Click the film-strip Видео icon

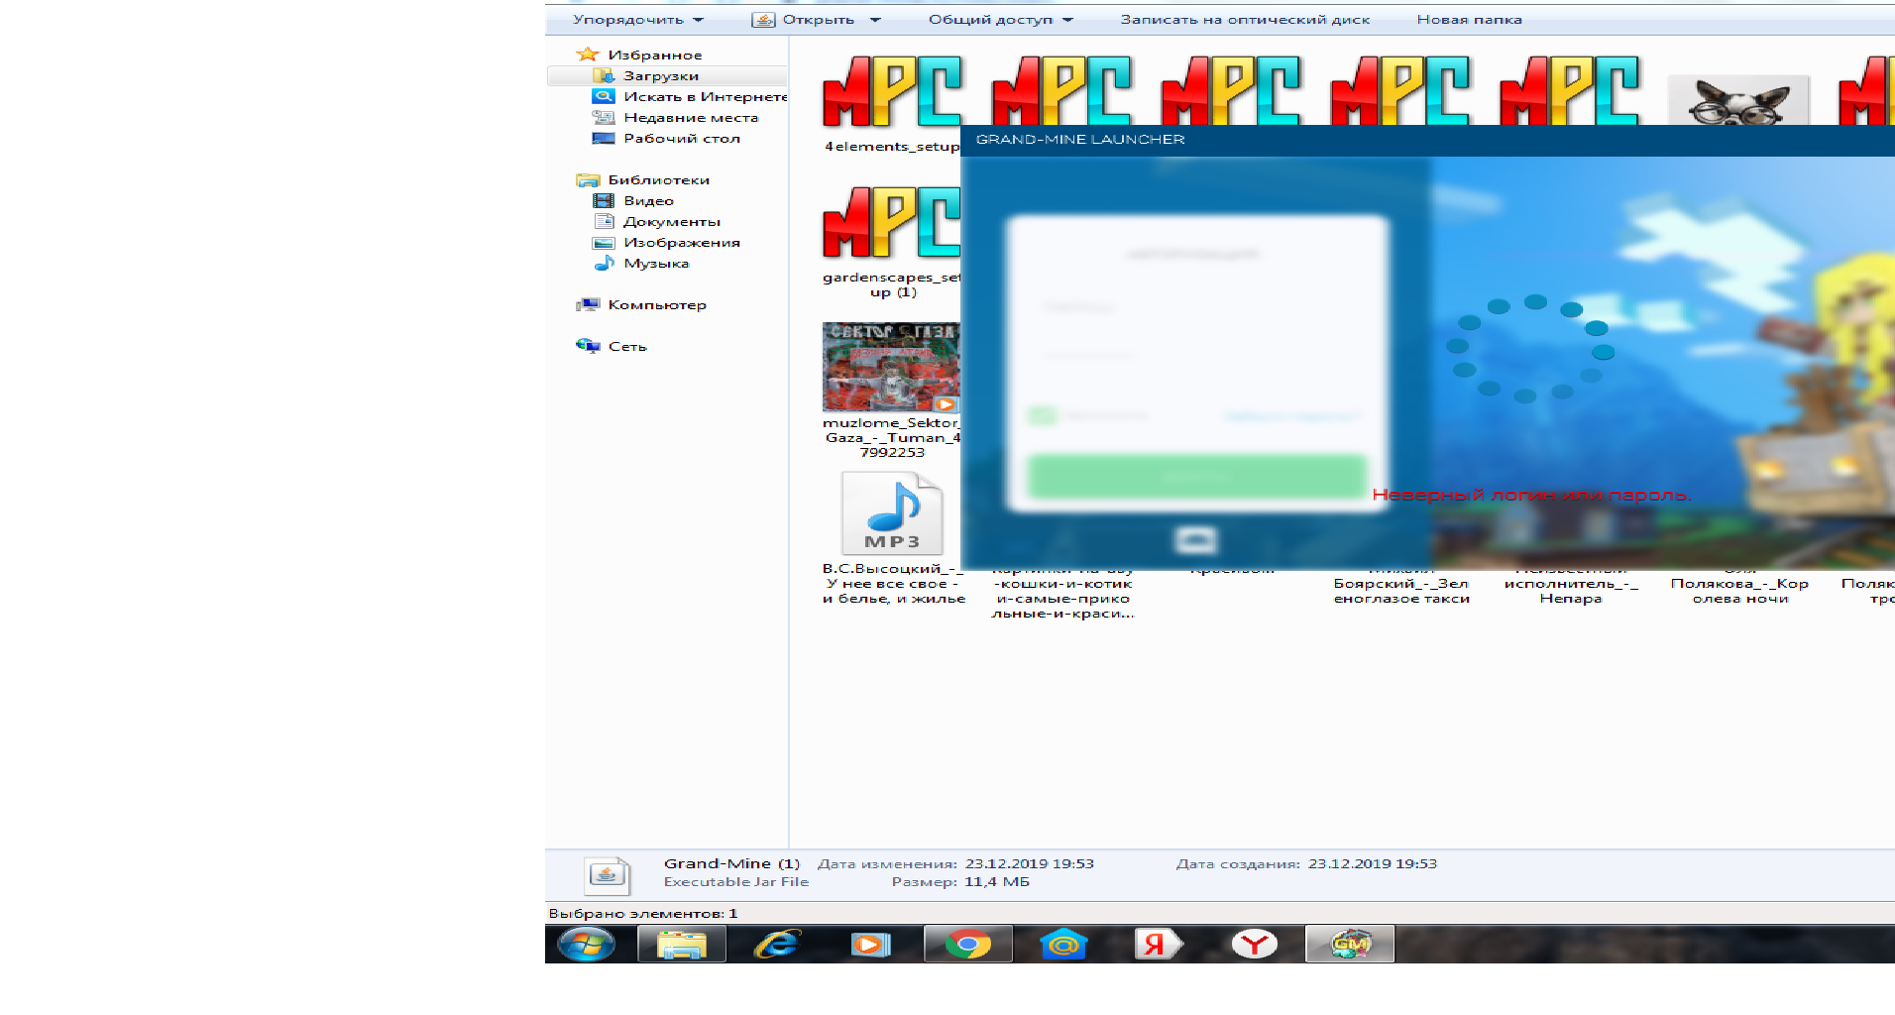(x=604, y=200)
